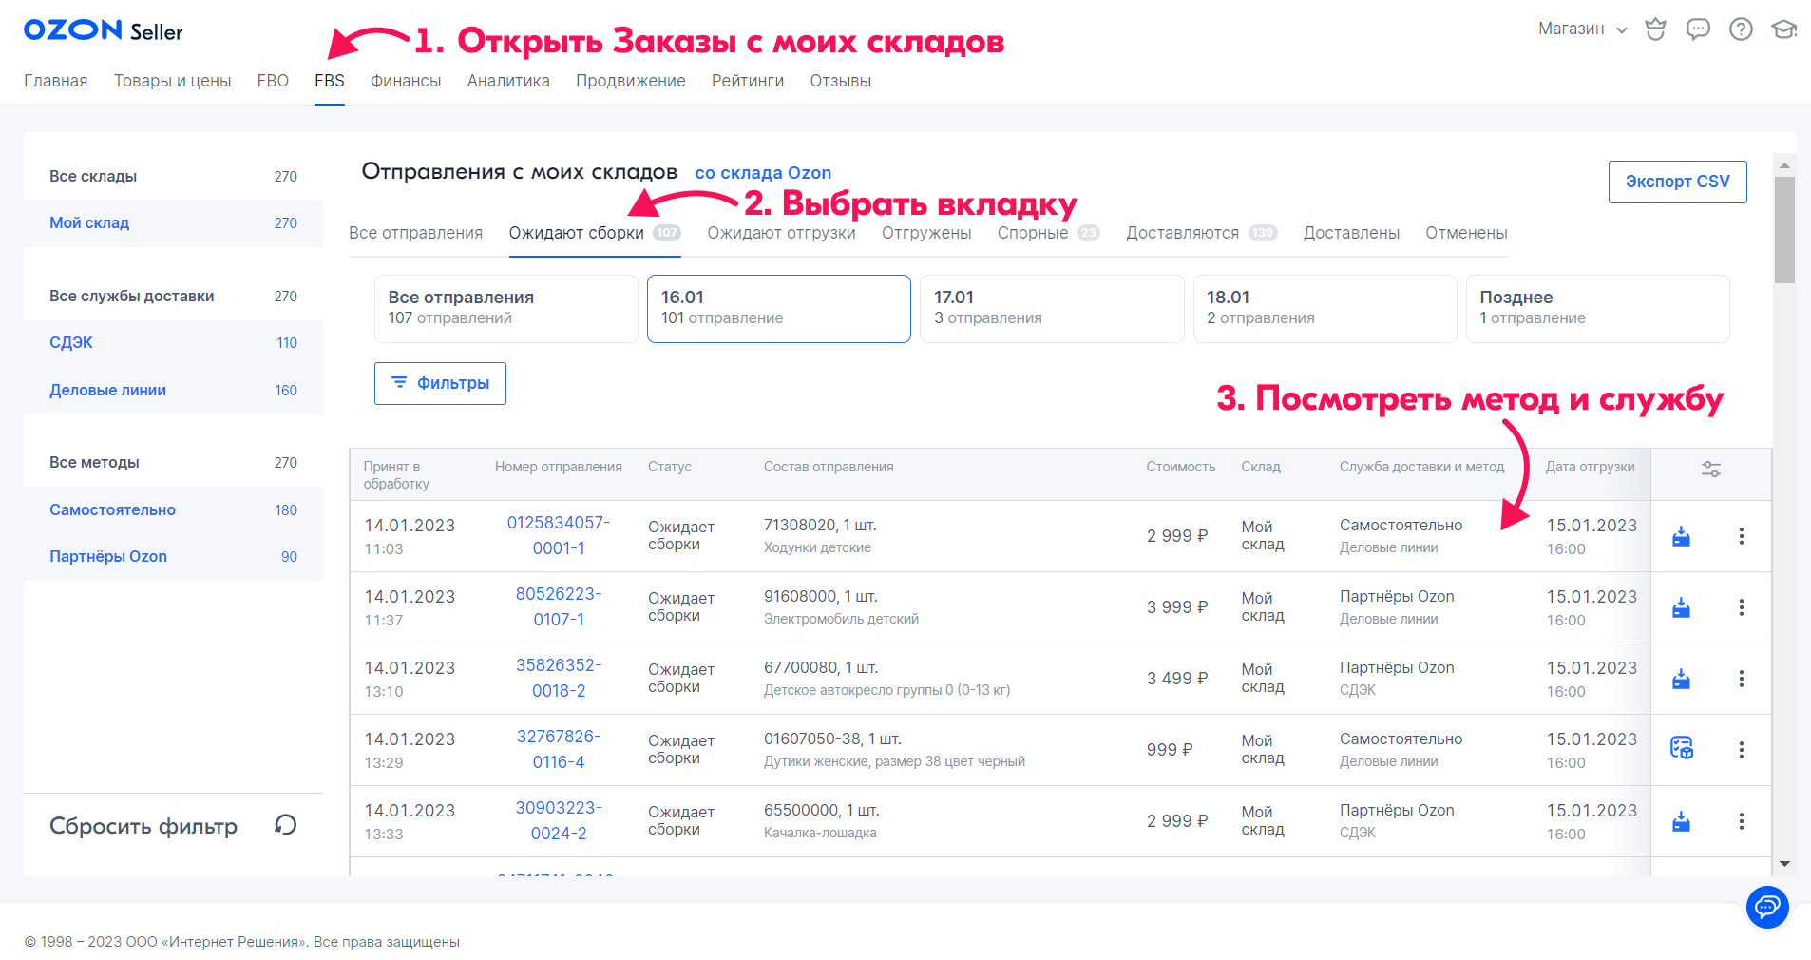This screenshot has height=960, width=1811.
Task: Open the training graduation cap icon
Action: [1783, 29]
